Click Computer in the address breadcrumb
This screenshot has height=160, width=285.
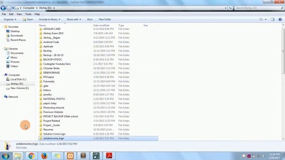coord(28,8)
